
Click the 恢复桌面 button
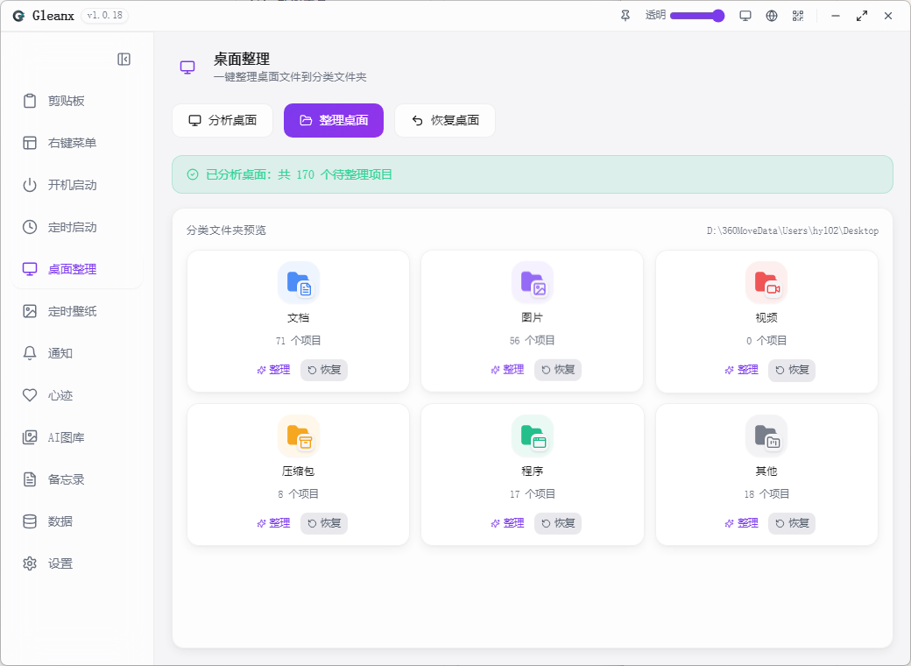pyautogui.click(x=445, y=120)
